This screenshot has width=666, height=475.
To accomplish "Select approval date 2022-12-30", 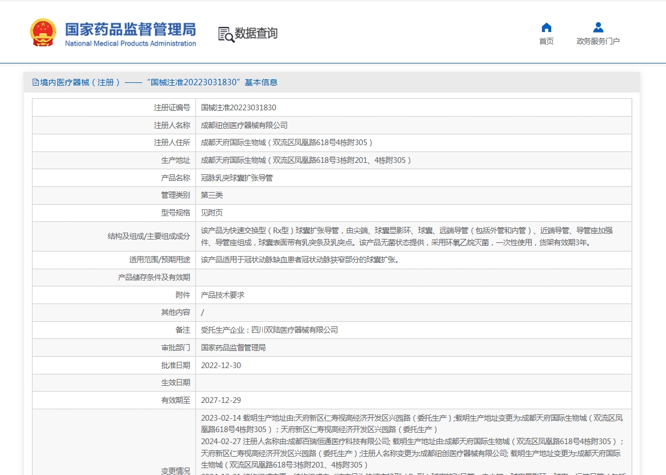I will [x=221, y=365].
